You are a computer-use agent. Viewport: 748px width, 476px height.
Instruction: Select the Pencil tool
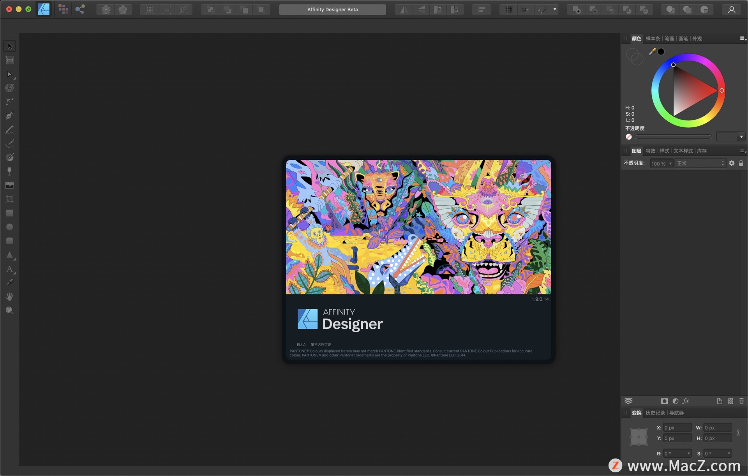click(x=10, y=130)
